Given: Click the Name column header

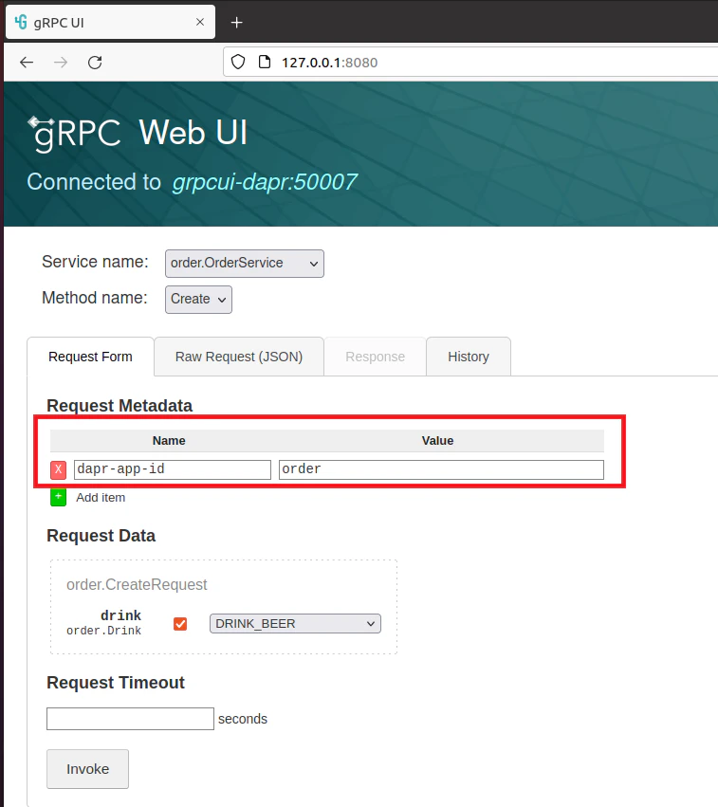Looking at the screenshot, I should tap(169, 441).
